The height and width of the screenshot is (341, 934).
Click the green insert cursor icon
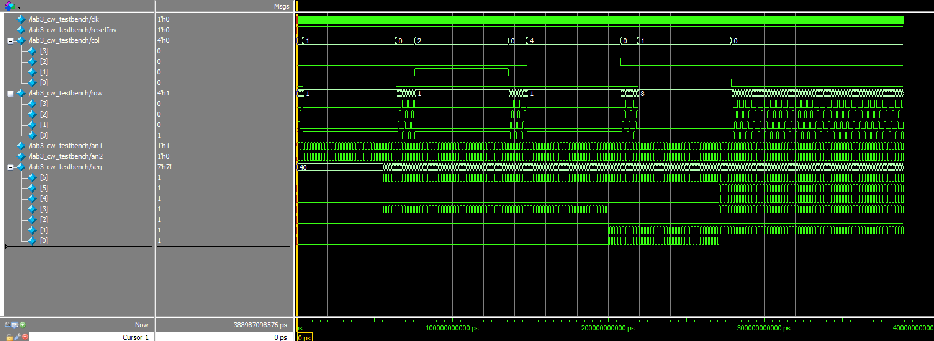pyautogui.click(x=22, y=325)
